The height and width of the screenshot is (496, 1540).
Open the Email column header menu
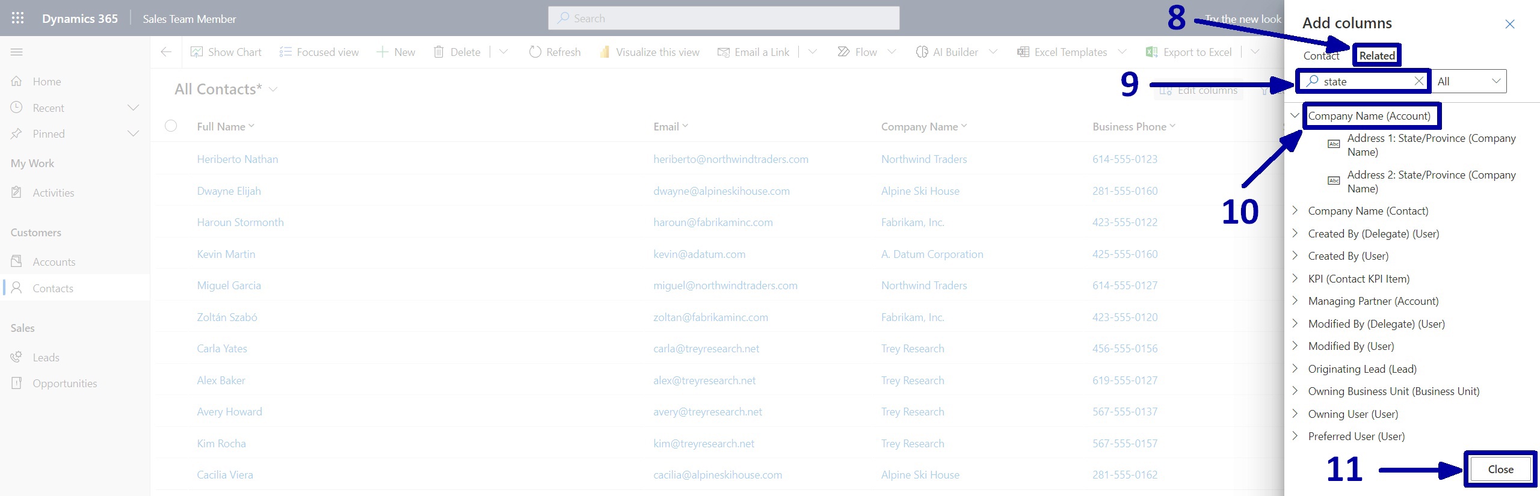[x=671, y=127]
